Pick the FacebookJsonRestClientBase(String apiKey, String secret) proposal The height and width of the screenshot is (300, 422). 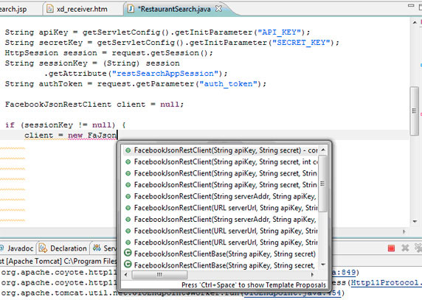click(x=221, y=254)
